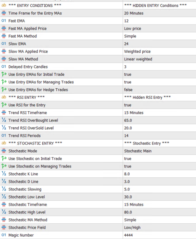Click the enum icon beside Trend RSI Timeframe
The width and height of the screenshot is (196, 239).
[4, 112]
